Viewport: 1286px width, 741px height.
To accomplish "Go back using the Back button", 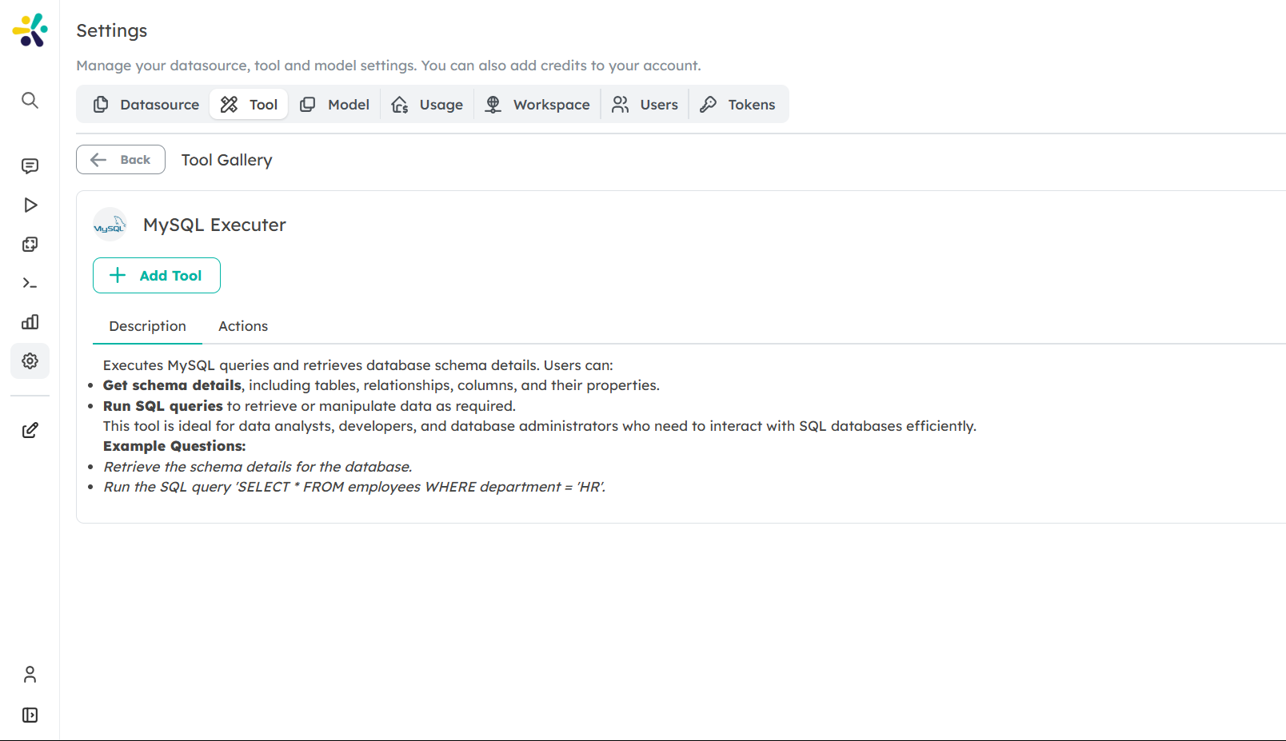I will click(120, 159).
